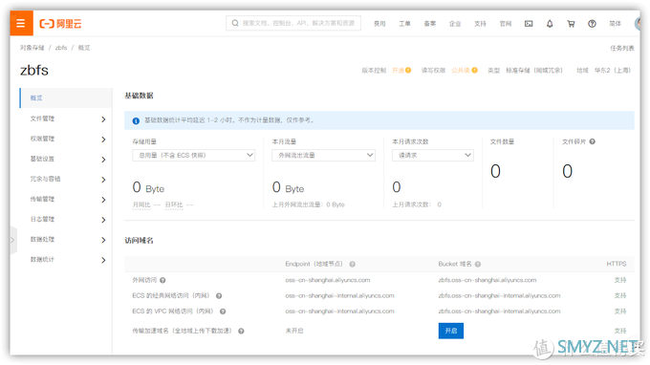The width and height of the screenshot is (650, 365).
Task: Show help tooltip next to 外网访问
Action: (162, 281)
